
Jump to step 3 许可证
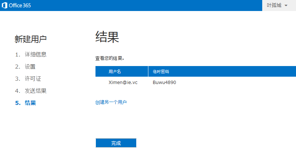[33, 79]
